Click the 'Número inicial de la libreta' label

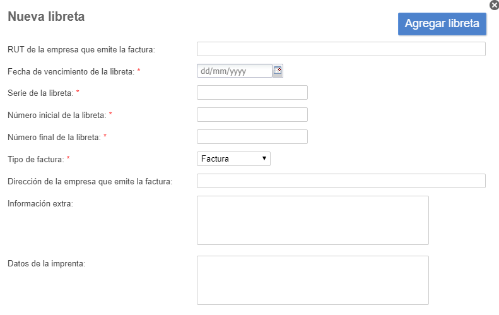coord(57,115)
